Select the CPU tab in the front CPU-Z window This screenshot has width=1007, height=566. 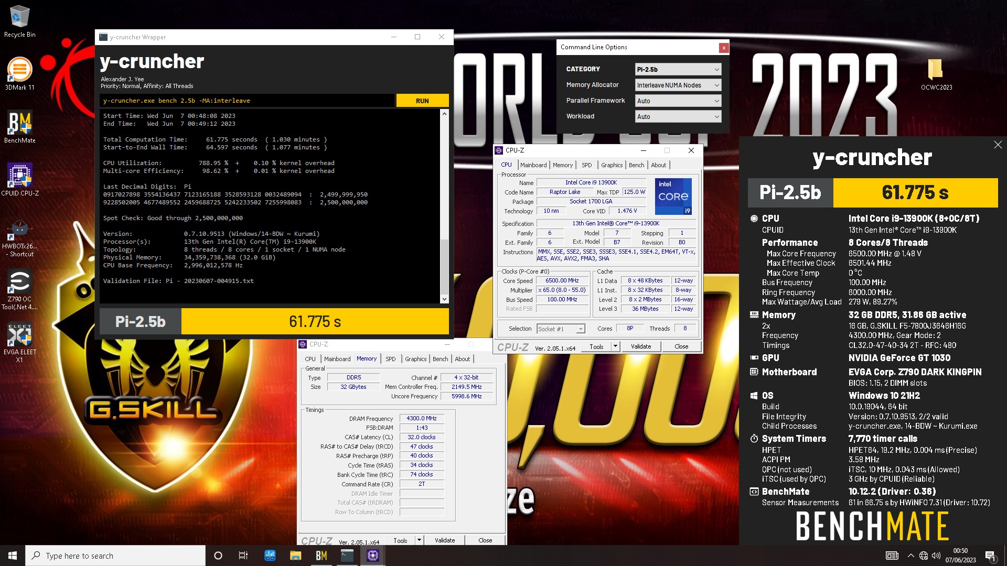coord(506,165)
